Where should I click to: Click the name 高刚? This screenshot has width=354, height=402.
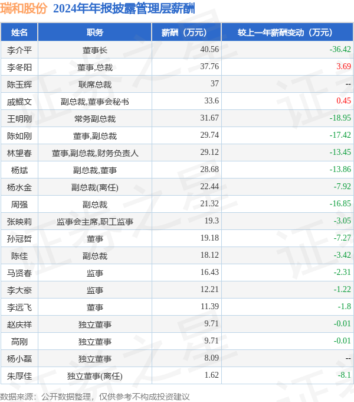click(x=19, y=342)
